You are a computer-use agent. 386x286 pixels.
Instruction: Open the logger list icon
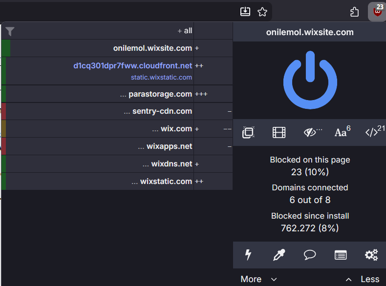[341, 255]
